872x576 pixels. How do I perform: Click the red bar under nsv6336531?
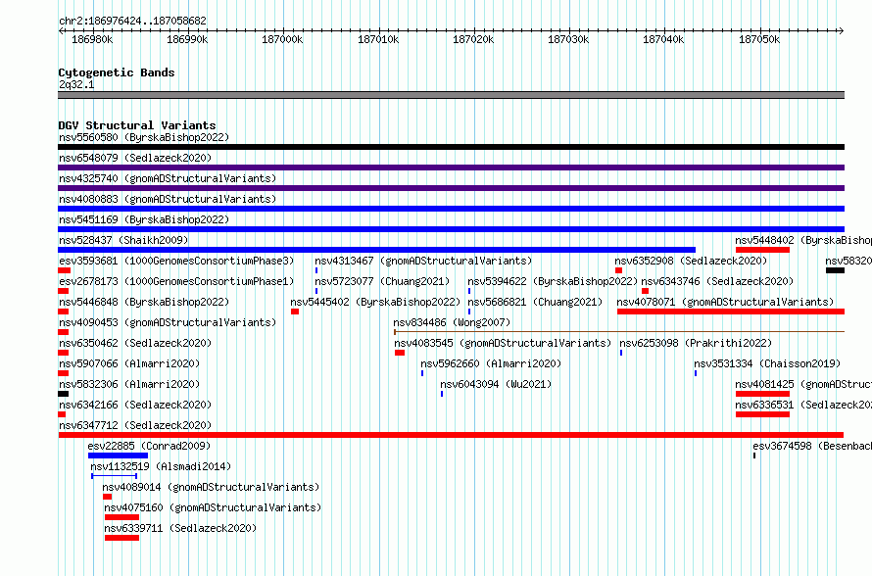point(762,414)
